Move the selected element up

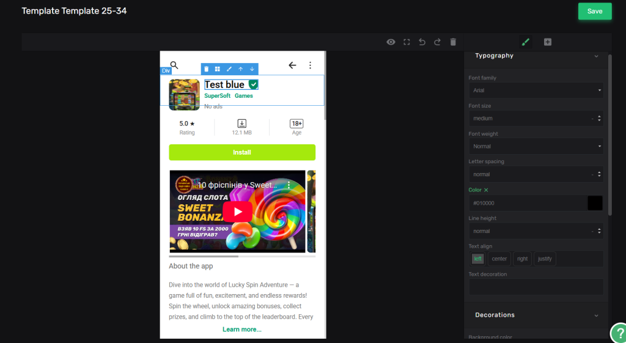point(240,69)
